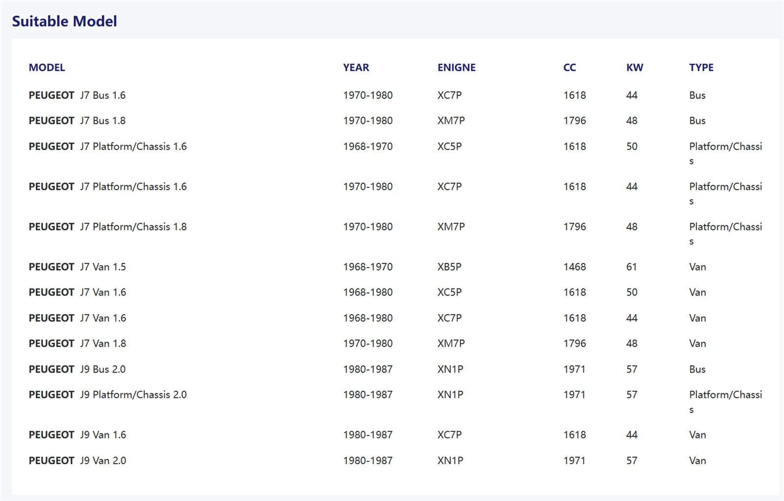Click engine XB5P in J7 Van 1.5 row
784x501 pixels.
coord(449,267)
